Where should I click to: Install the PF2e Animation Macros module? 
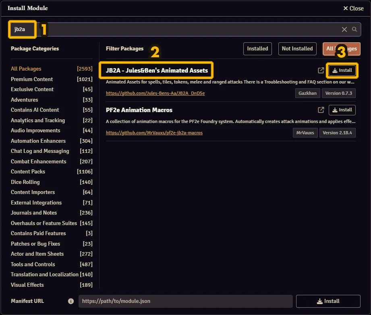point(342,110)
